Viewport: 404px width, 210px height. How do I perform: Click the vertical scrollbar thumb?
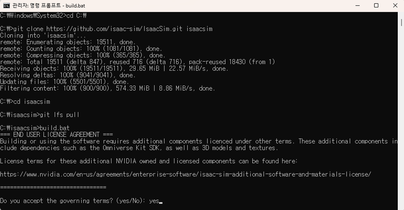tap(401, 22)
